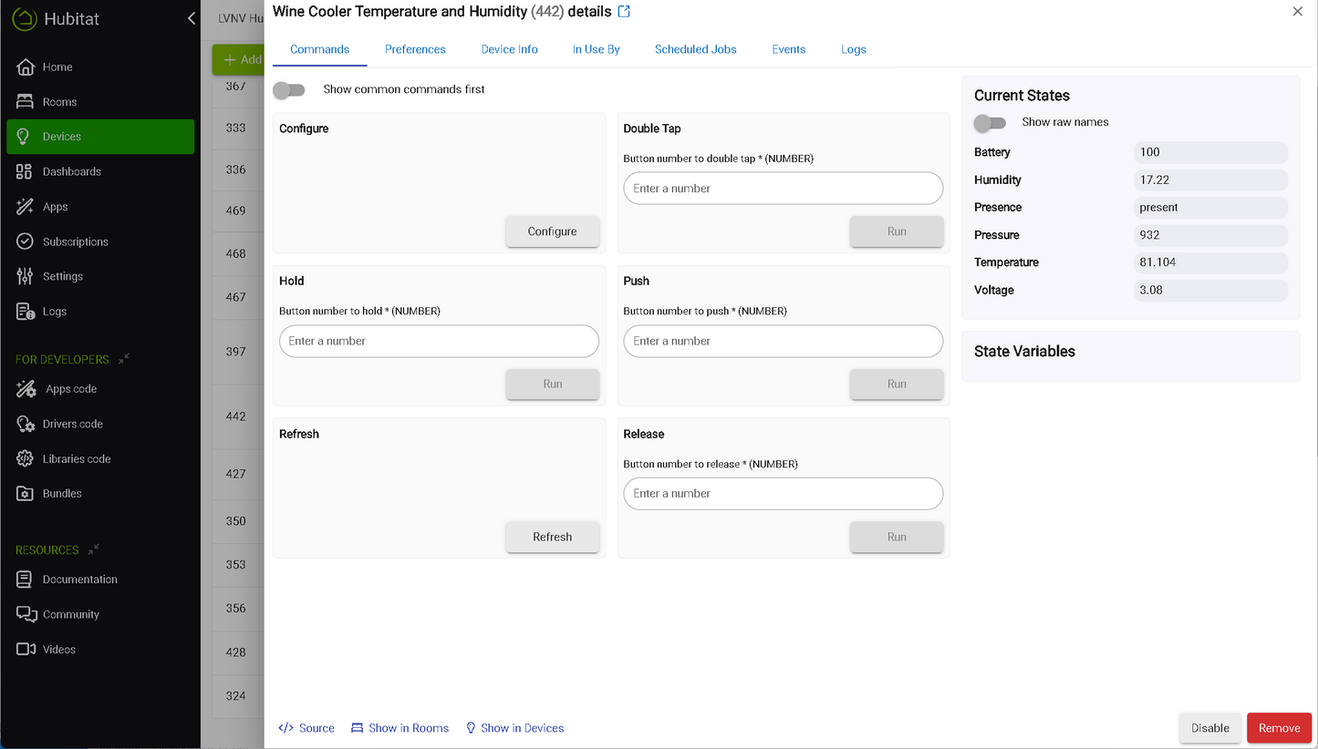Follow the Show in Rooms link

400,728
